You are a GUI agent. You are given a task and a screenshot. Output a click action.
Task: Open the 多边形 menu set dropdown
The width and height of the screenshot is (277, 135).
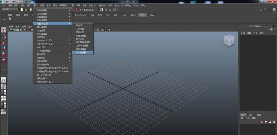click(x=10, y=9)
